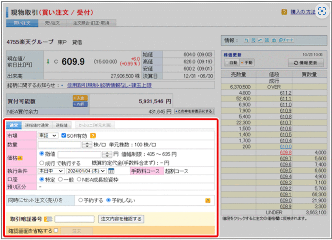The width and height of the screenshot is (332, 240).
Task: Enable 確認画面を省略する checkbox
Action: (56, 231)
